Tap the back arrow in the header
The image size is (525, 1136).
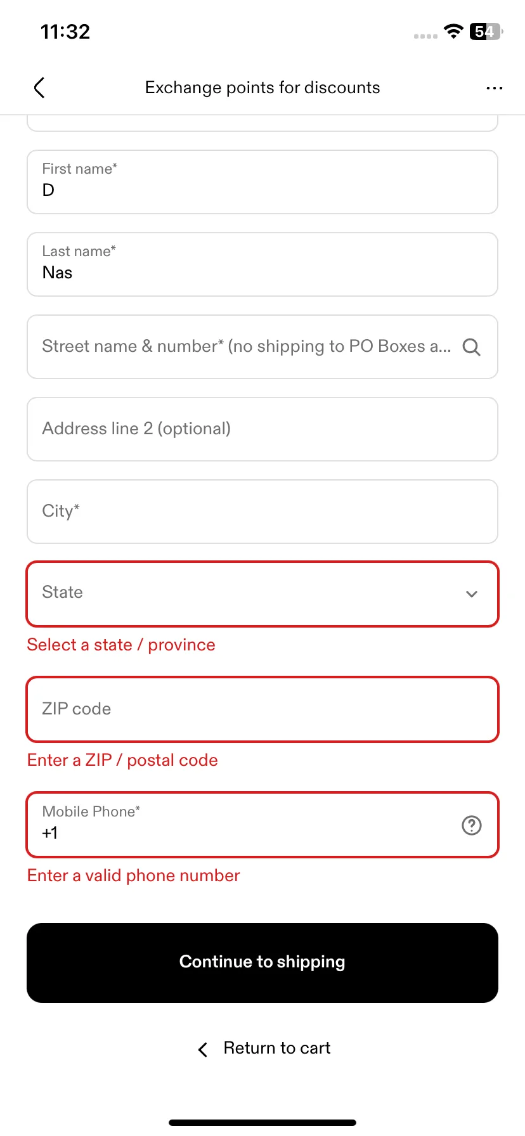point(39,87)
